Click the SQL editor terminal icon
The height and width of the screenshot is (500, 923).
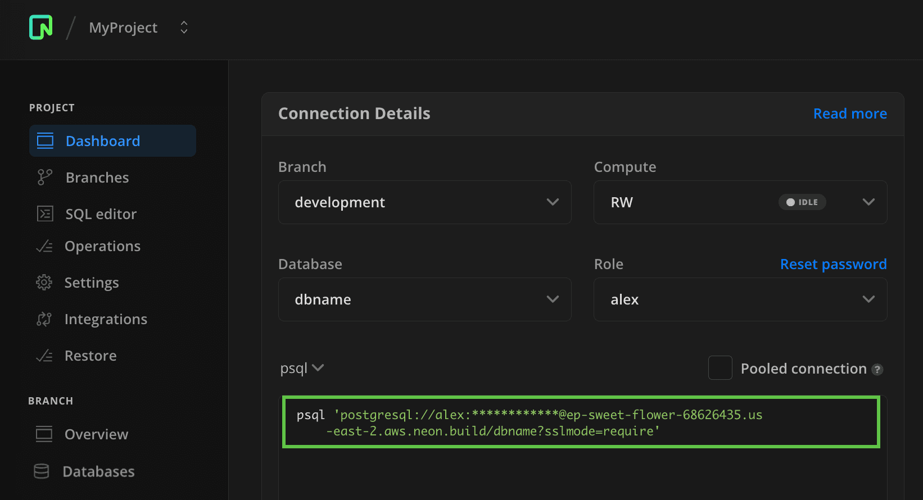[x=45, y=214]
